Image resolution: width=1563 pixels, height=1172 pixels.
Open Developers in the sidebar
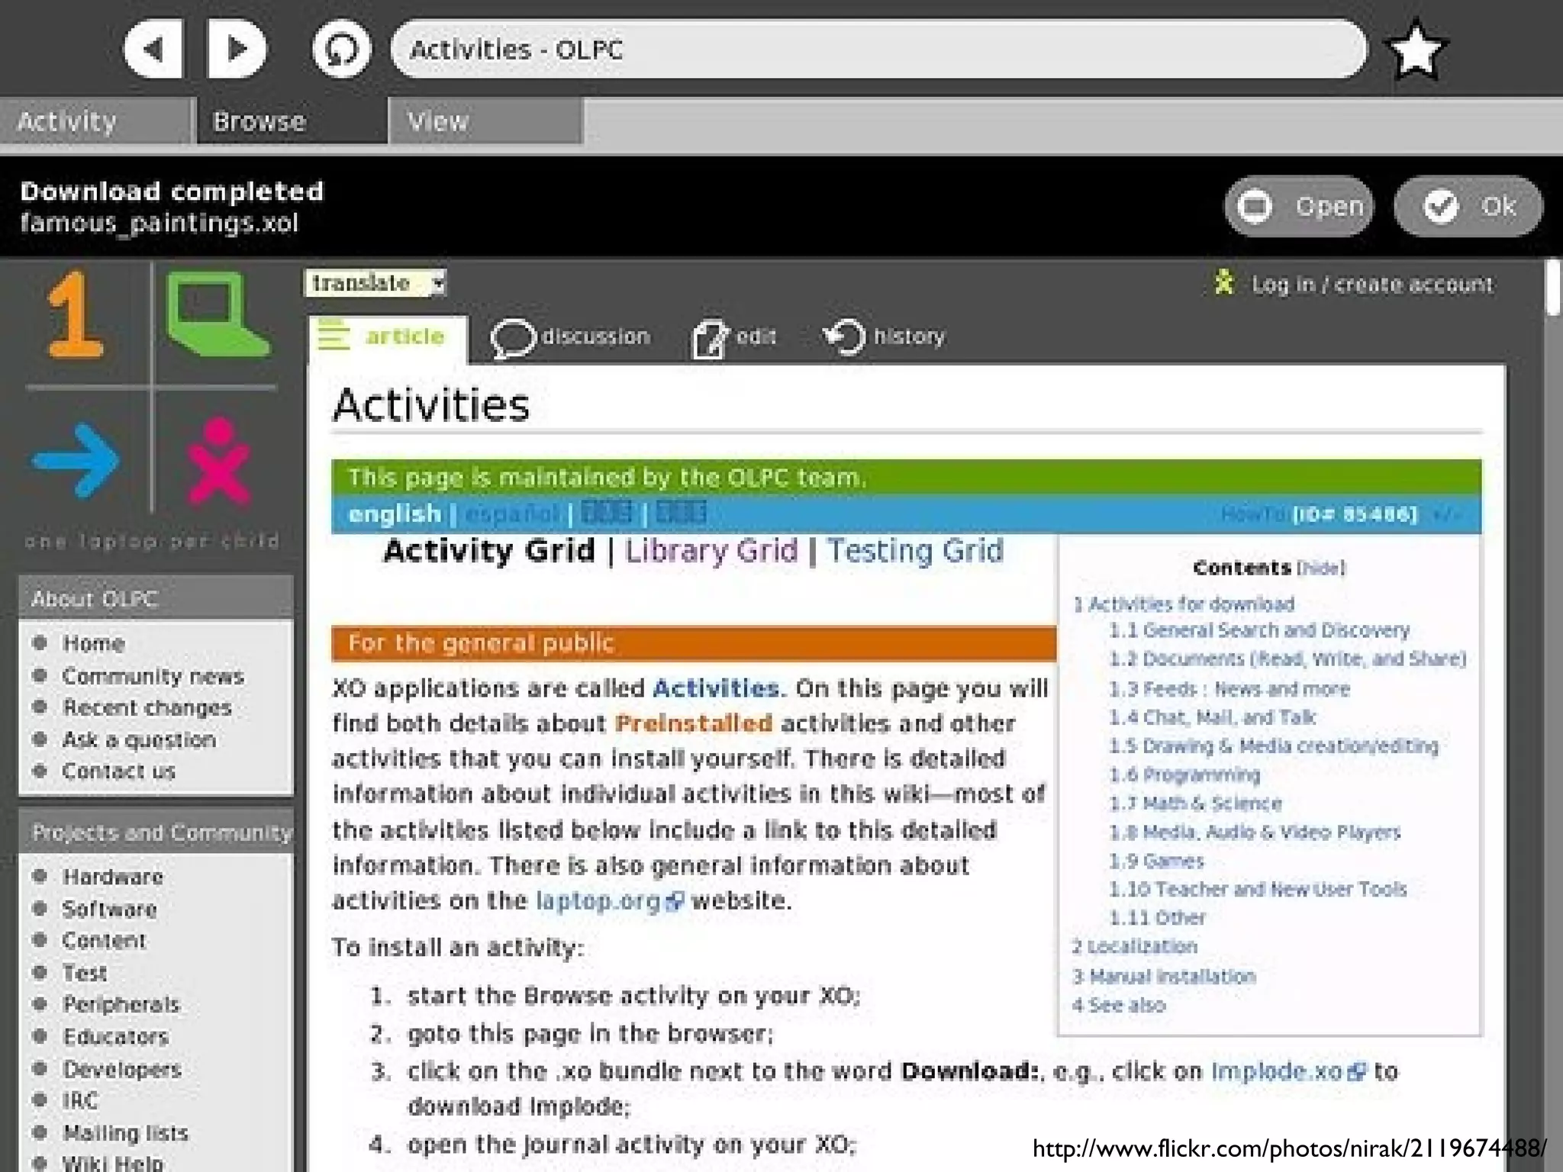[122, 1069]
